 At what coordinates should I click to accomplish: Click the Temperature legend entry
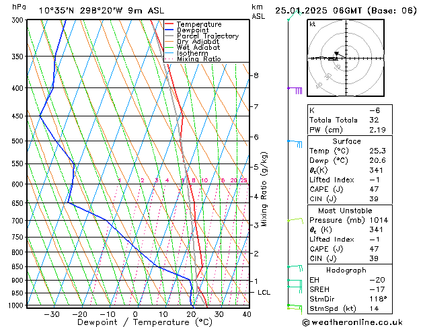tap(193, 24)
